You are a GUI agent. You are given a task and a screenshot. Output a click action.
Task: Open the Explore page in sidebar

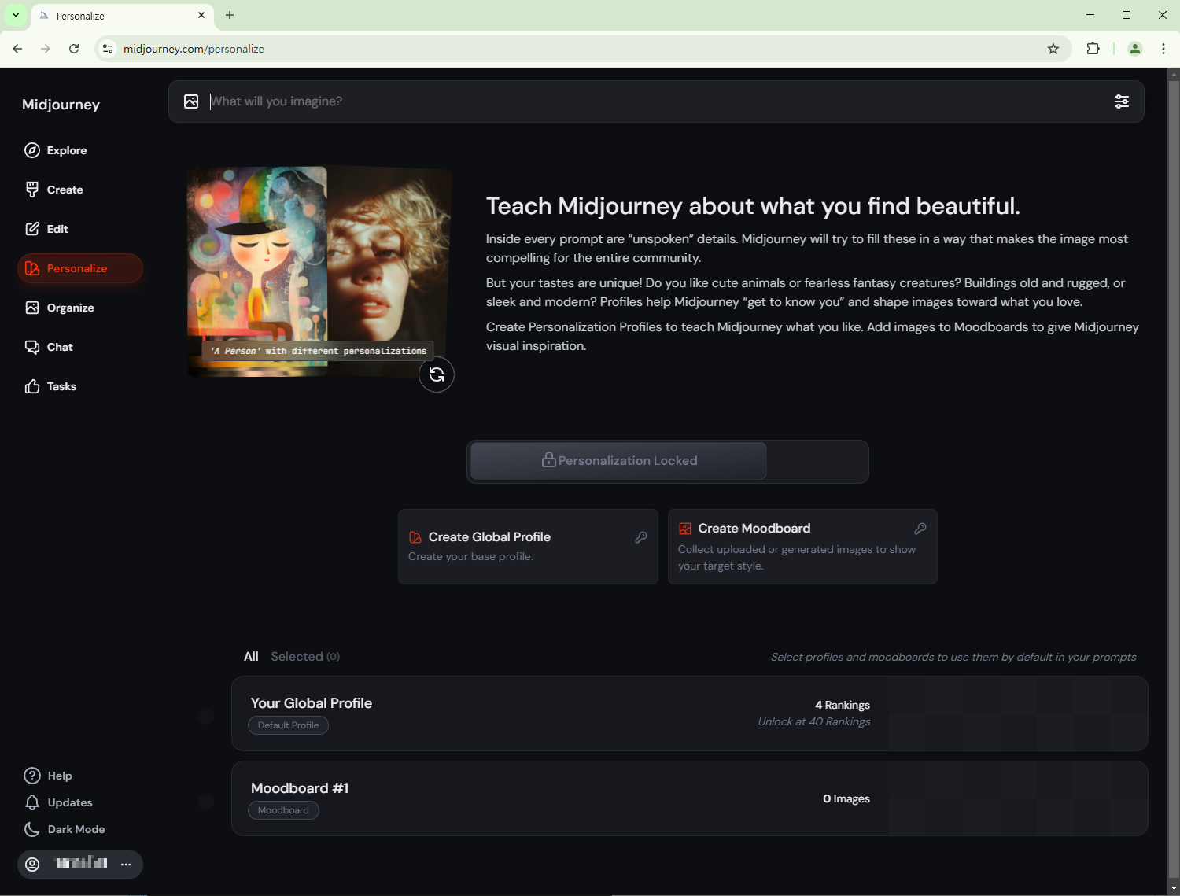pyautogui.click(x=56, y=150)
